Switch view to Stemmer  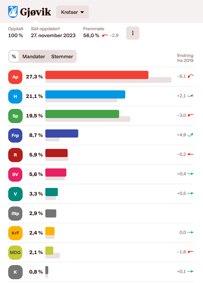click(x=62, y=57)
